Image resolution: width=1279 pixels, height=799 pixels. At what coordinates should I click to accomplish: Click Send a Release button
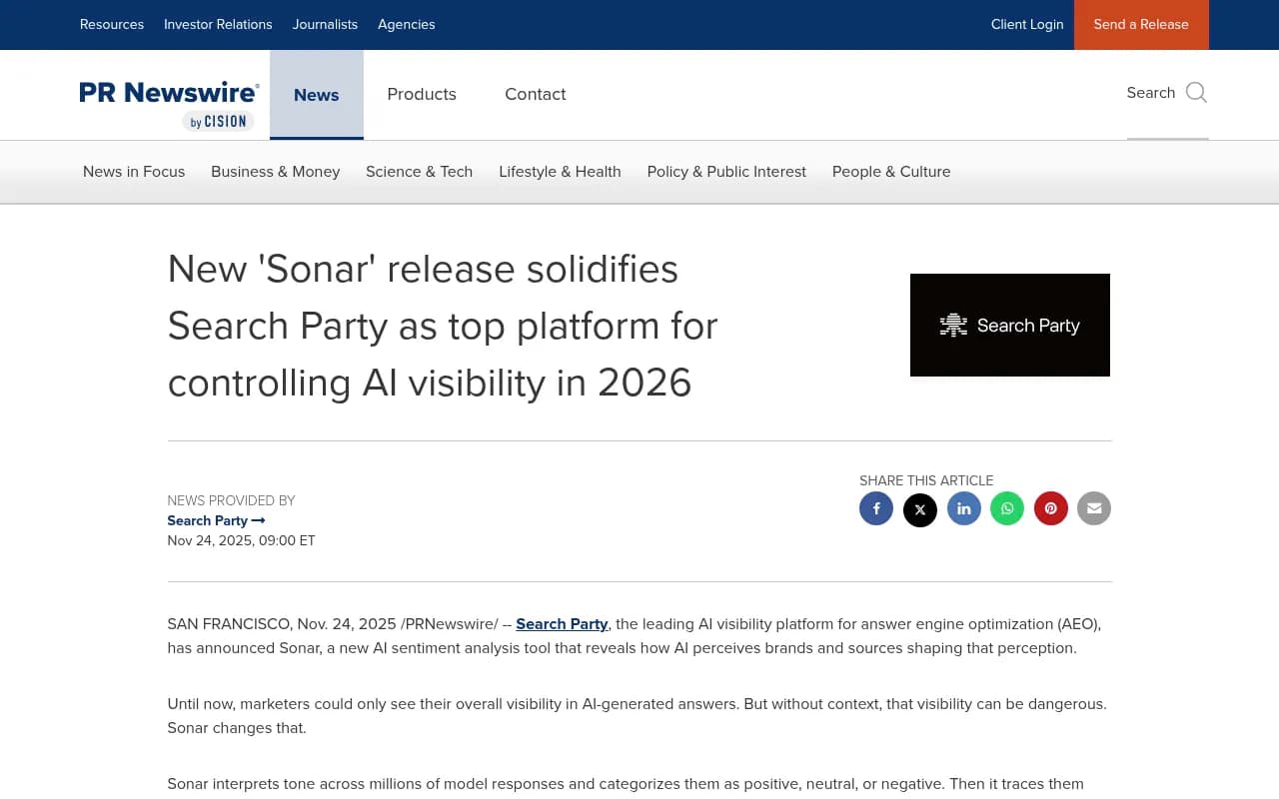[x=1141, y=25]
